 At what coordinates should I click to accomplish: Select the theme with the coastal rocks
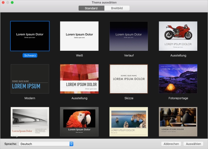click(x=129, y=122)
